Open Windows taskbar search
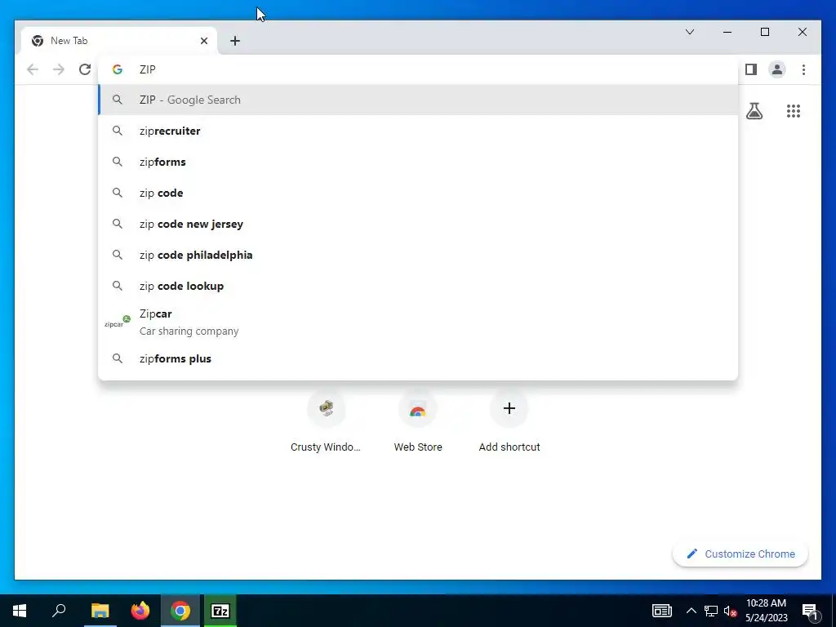Viewport: 836px width, 627px height. click(x=59, y=611)
